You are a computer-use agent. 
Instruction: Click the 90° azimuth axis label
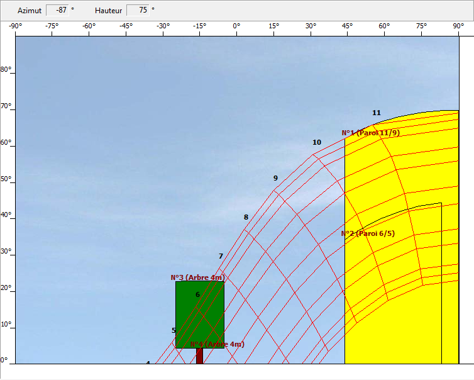458,26
